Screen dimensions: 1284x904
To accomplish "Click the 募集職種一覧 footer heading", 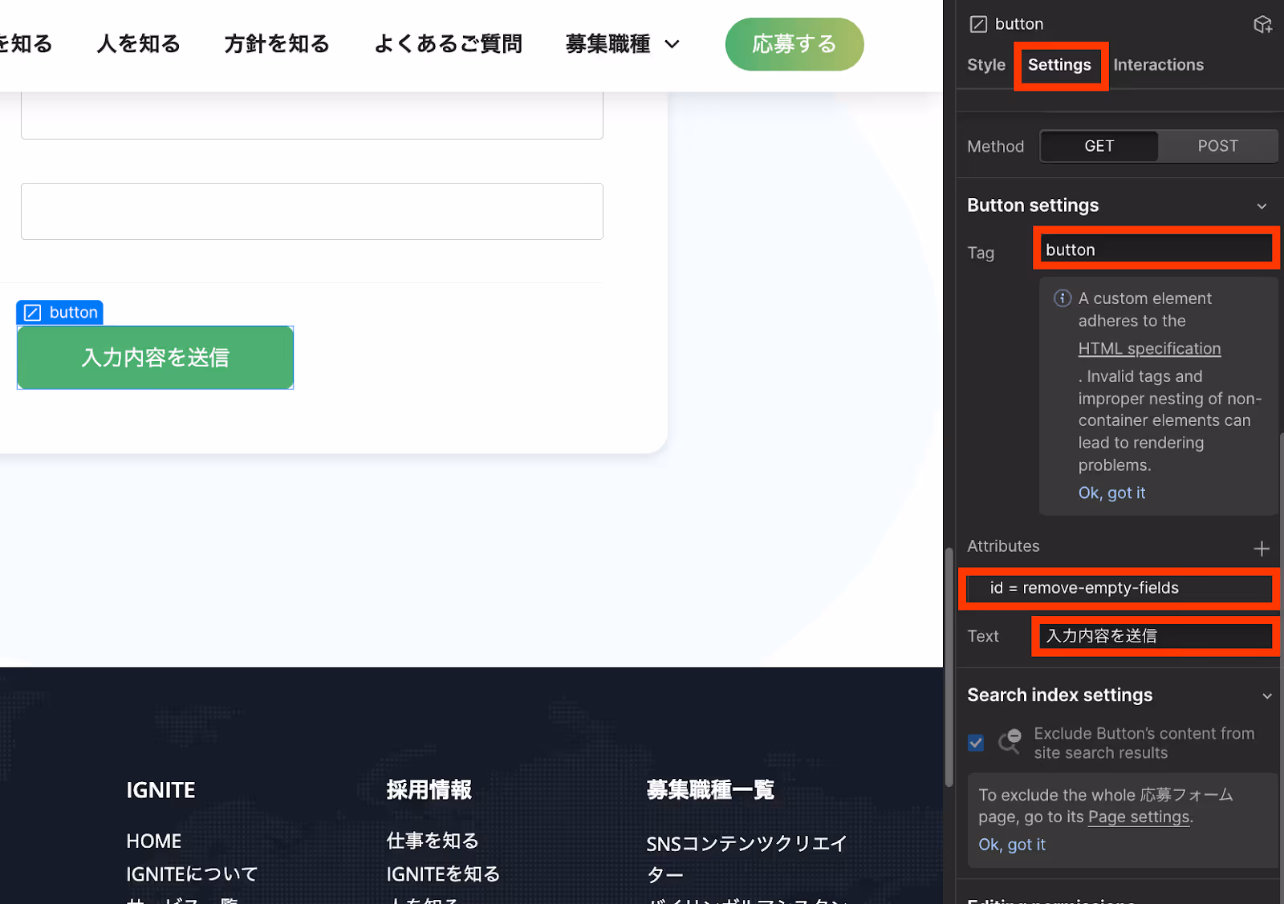I will [710, 790].
